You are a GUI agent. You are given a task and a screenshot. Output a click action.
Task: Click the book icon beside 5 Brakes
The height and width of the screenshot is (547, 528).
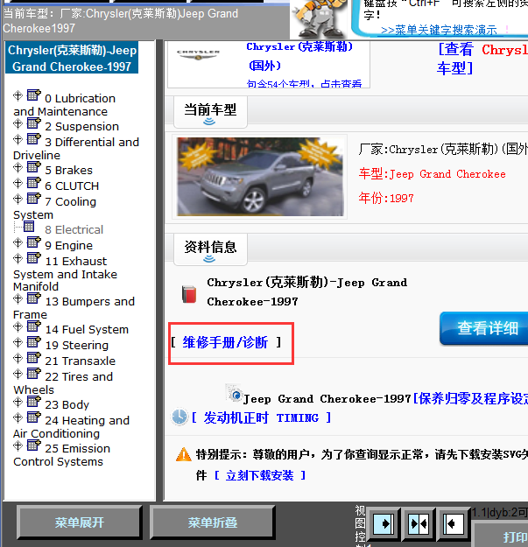pos(34,167)
